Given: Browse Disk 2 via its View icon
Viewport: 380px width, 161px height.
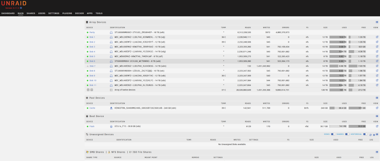Looking at the screenshot, I should pyautogui.click(x=377, y=42).
